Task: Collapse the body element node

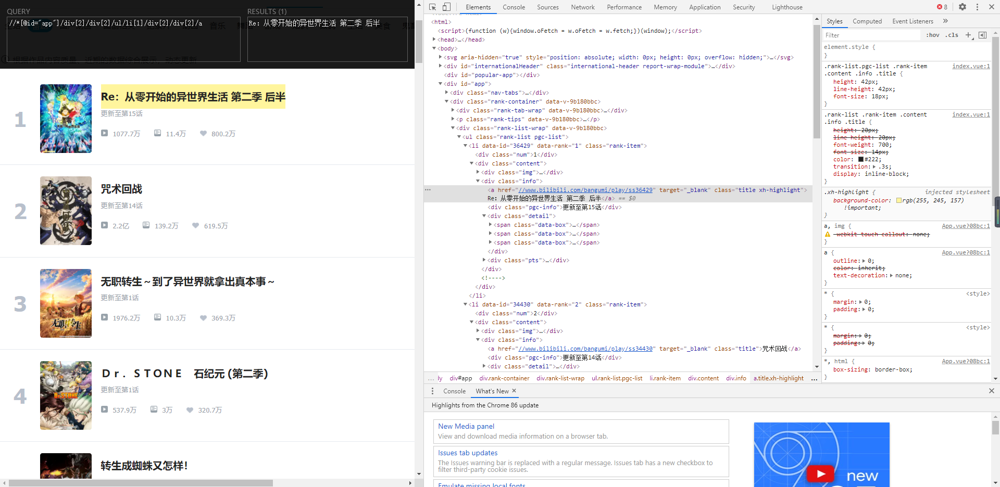Action: 434,48
